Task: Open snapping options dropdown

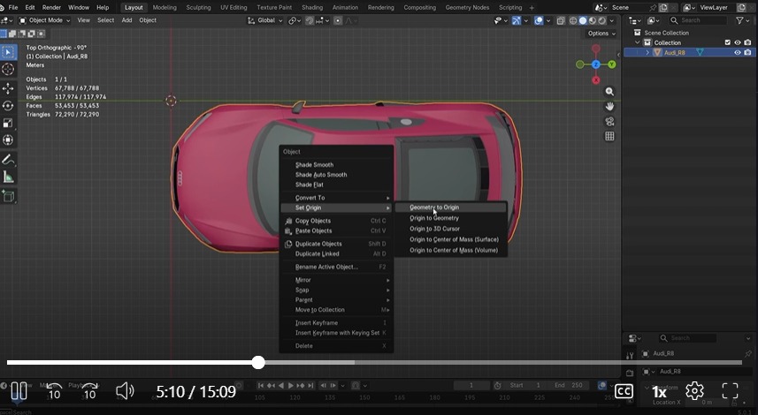Action: pyautogui.click(x=324, y=21)
